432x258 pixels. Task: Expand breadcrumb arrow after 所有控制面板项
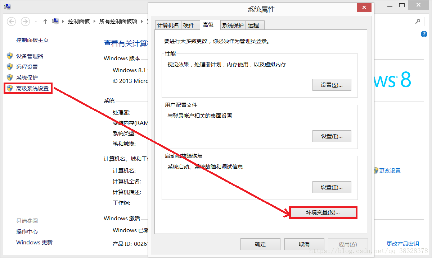click(143, 22)
